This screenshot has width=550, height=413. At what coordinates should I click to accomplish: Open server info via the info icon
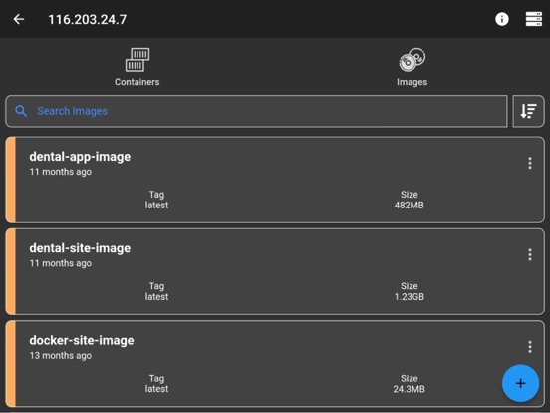pos(502,19)
